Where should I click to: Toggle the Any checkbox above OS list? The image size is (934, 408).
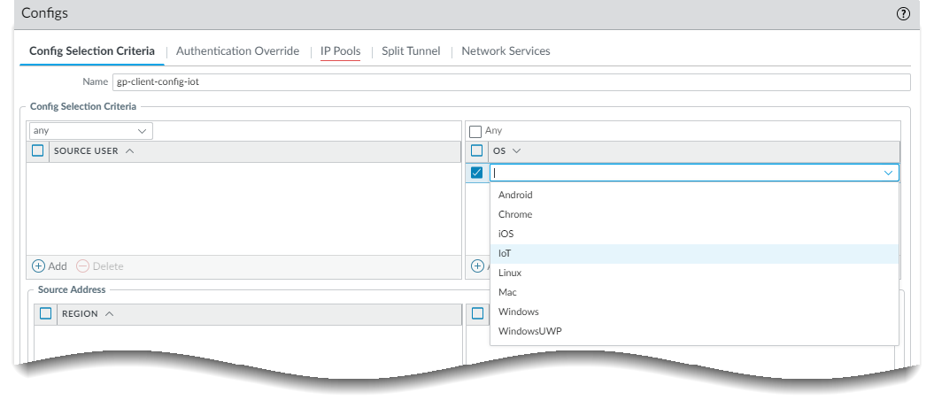point(475,131)
